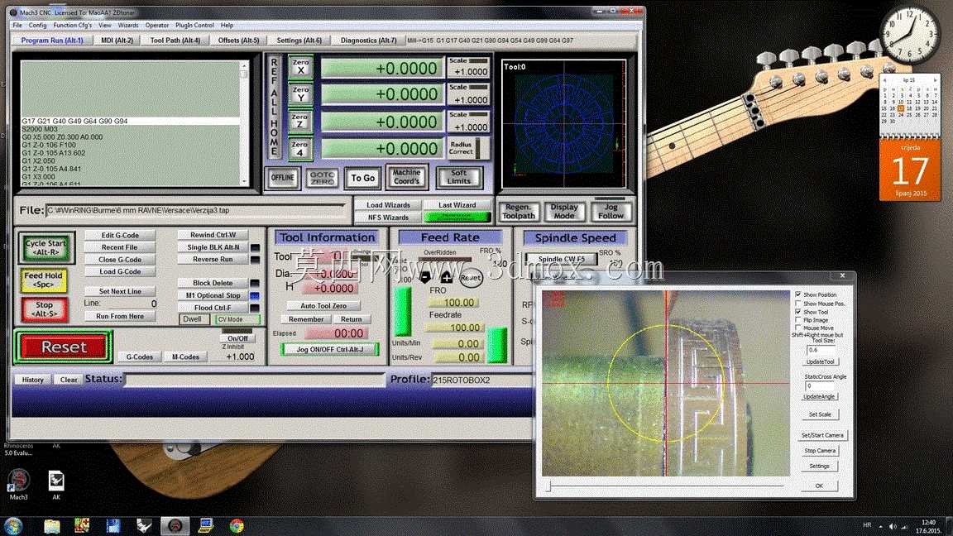Screen dimensions: 953x536
Task: Click the Tool Size input field
Action: pyautogui.click(x=820, y=350)
